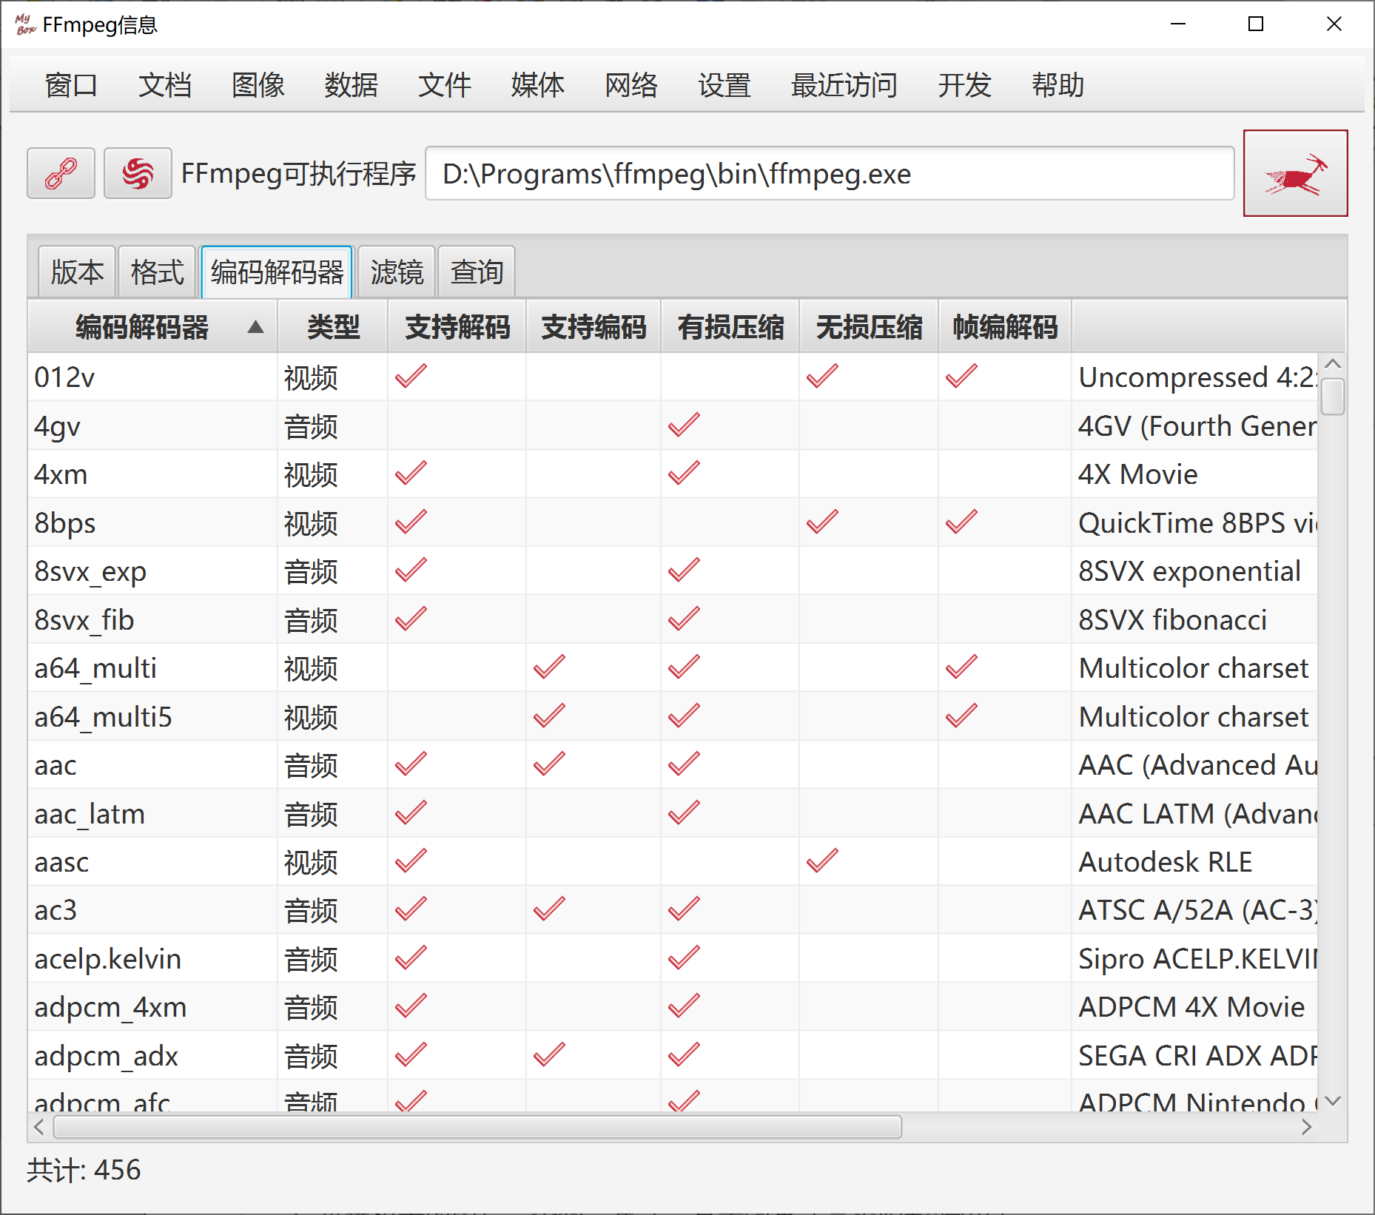Screen dimensions: 1375x1215
Task: Open the 设置 menu
Action: (724, 85)
